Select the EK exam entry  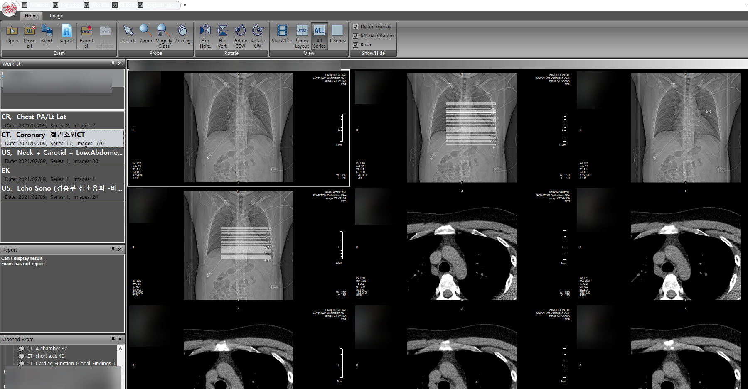62,174
